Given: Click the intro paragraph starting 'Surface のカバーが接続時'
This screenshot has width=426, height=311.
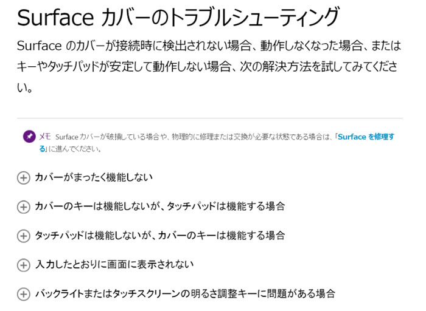Looking at the screenshot, I should (209, 67).
